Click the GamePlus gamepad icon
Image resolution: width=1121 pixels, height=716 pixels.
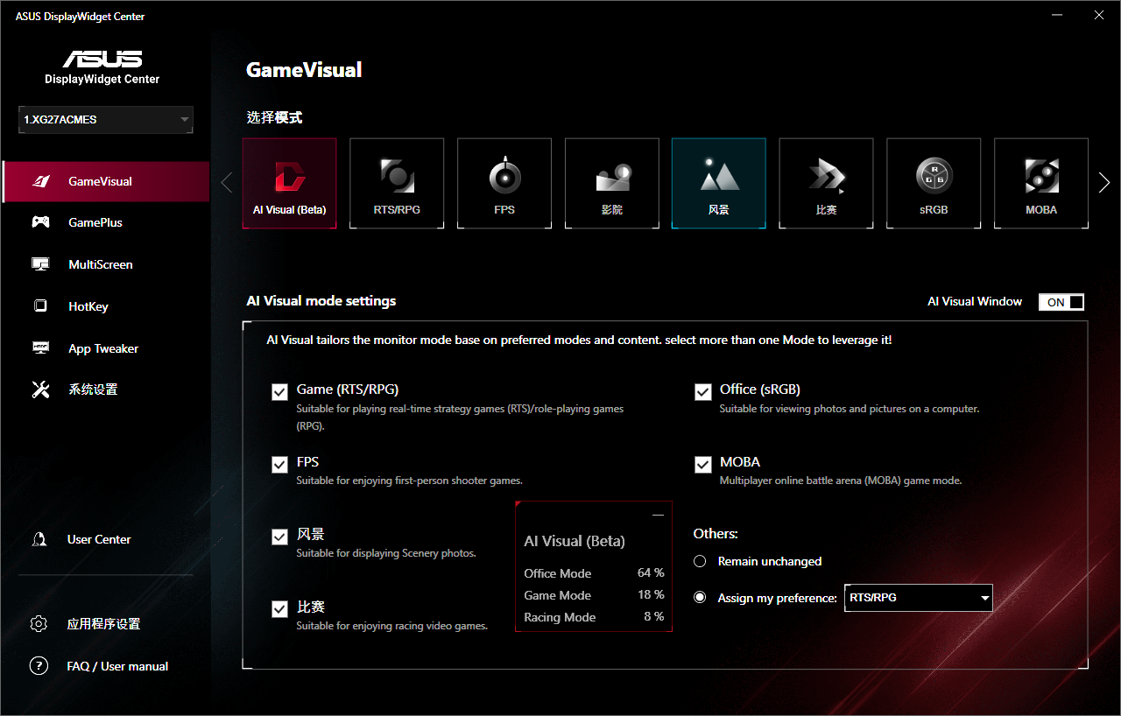point(40,222)
